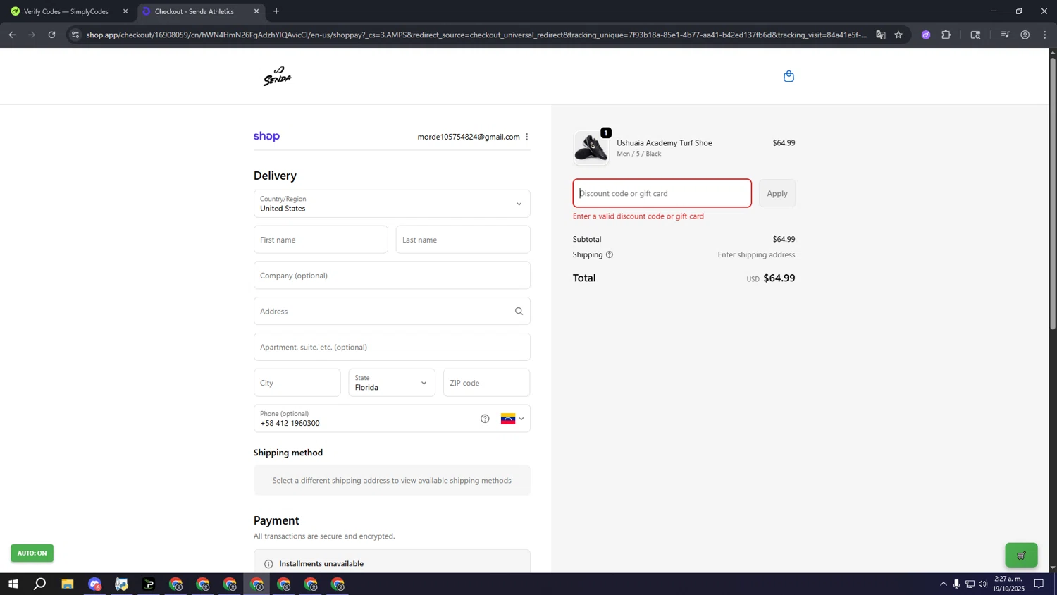The height and width of the screenshot is (595, 1057).
Task: Click the Total amount $64.99
Action: 779,278
